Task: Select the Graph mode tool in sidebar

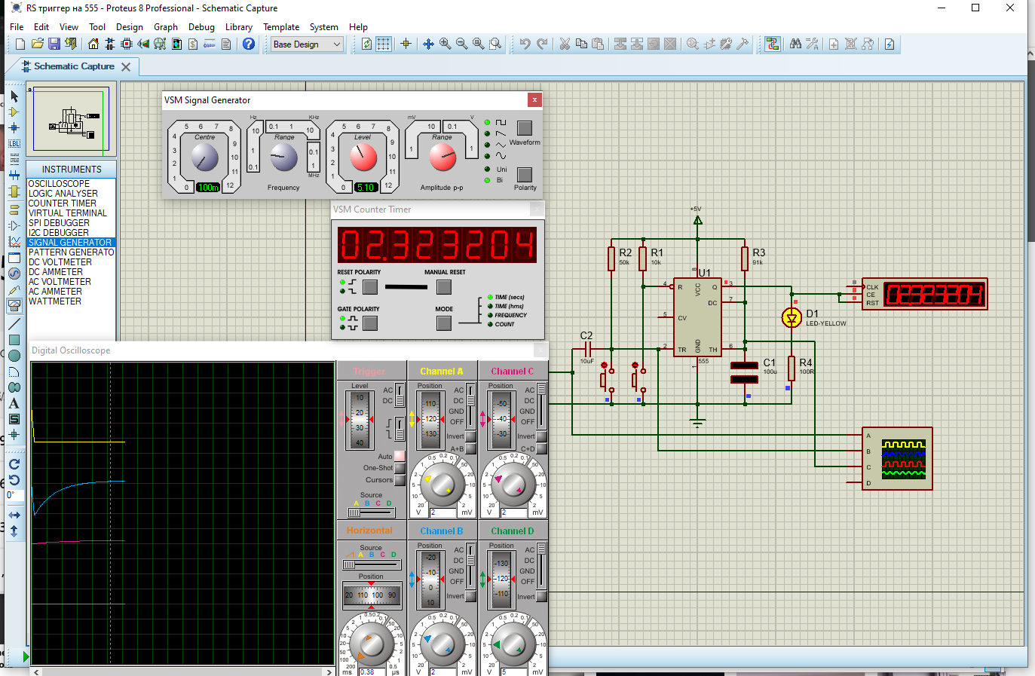Action: 14,242
